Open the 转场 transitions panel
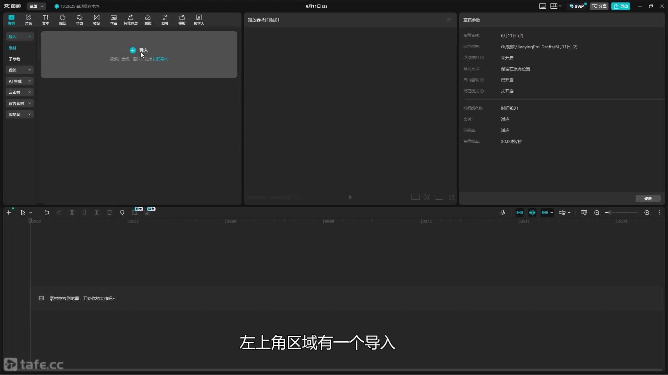This screenshot has height=375, width=668. coord(97,20)
